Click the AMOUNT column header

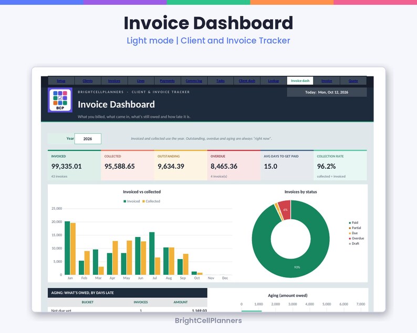[x=181, y=302]
